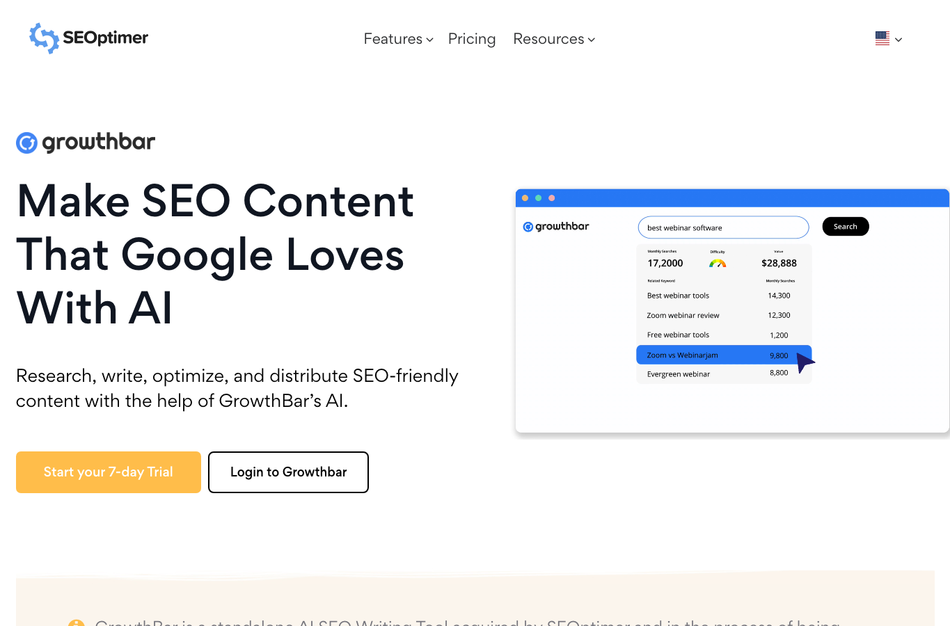950x626 pixels.
Task: Open the Pricing page
Action: [x=472, y=39]
